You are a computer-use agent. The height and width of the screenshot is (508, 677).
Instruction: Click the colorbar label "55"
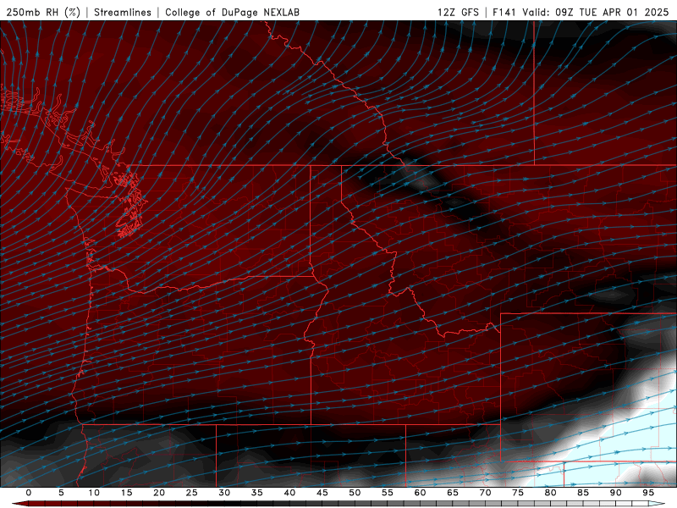[x=388, y=493]
